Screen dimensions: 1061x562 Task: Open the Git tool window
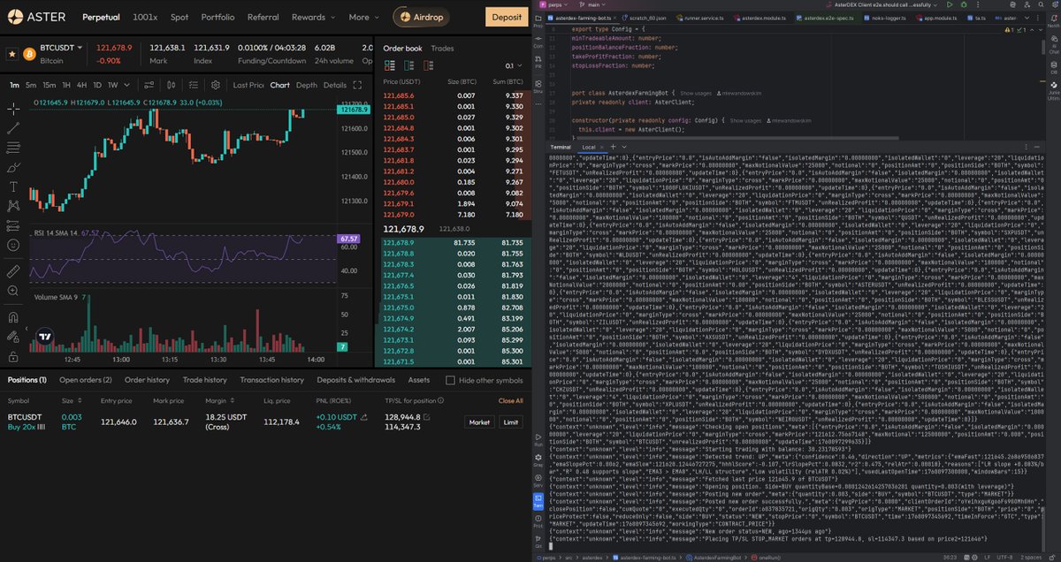click(x=538, y=543)
